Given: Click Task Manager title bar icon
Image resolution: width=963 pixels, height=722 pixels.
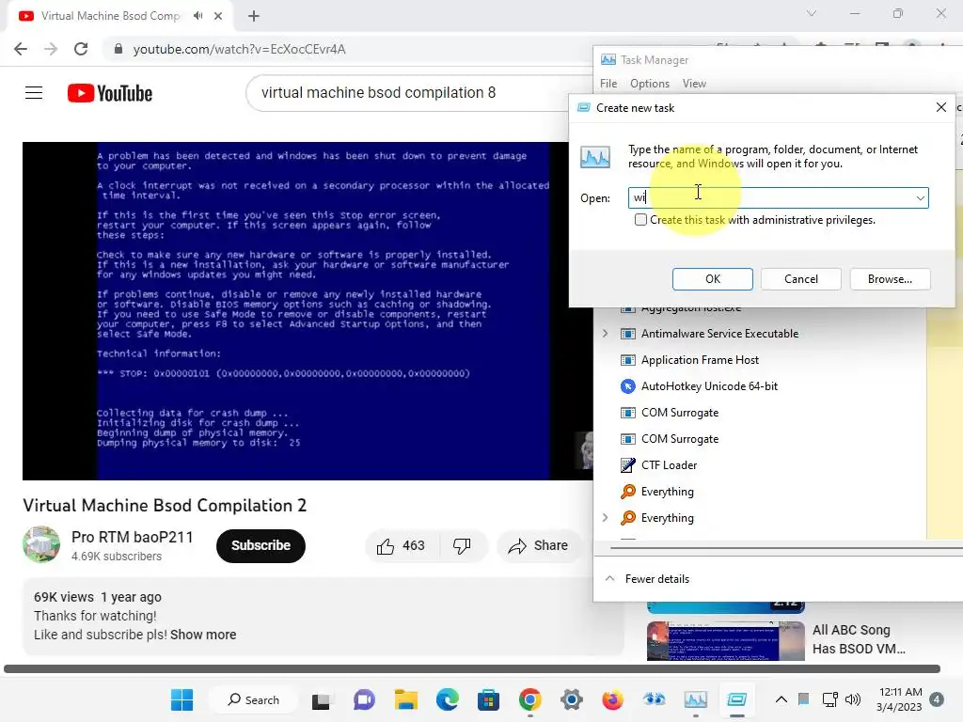Looking at the screenshot, I should [x=608, y=59].
